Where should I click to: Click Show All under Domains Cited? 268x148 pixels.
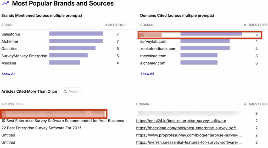pos(147,74)
